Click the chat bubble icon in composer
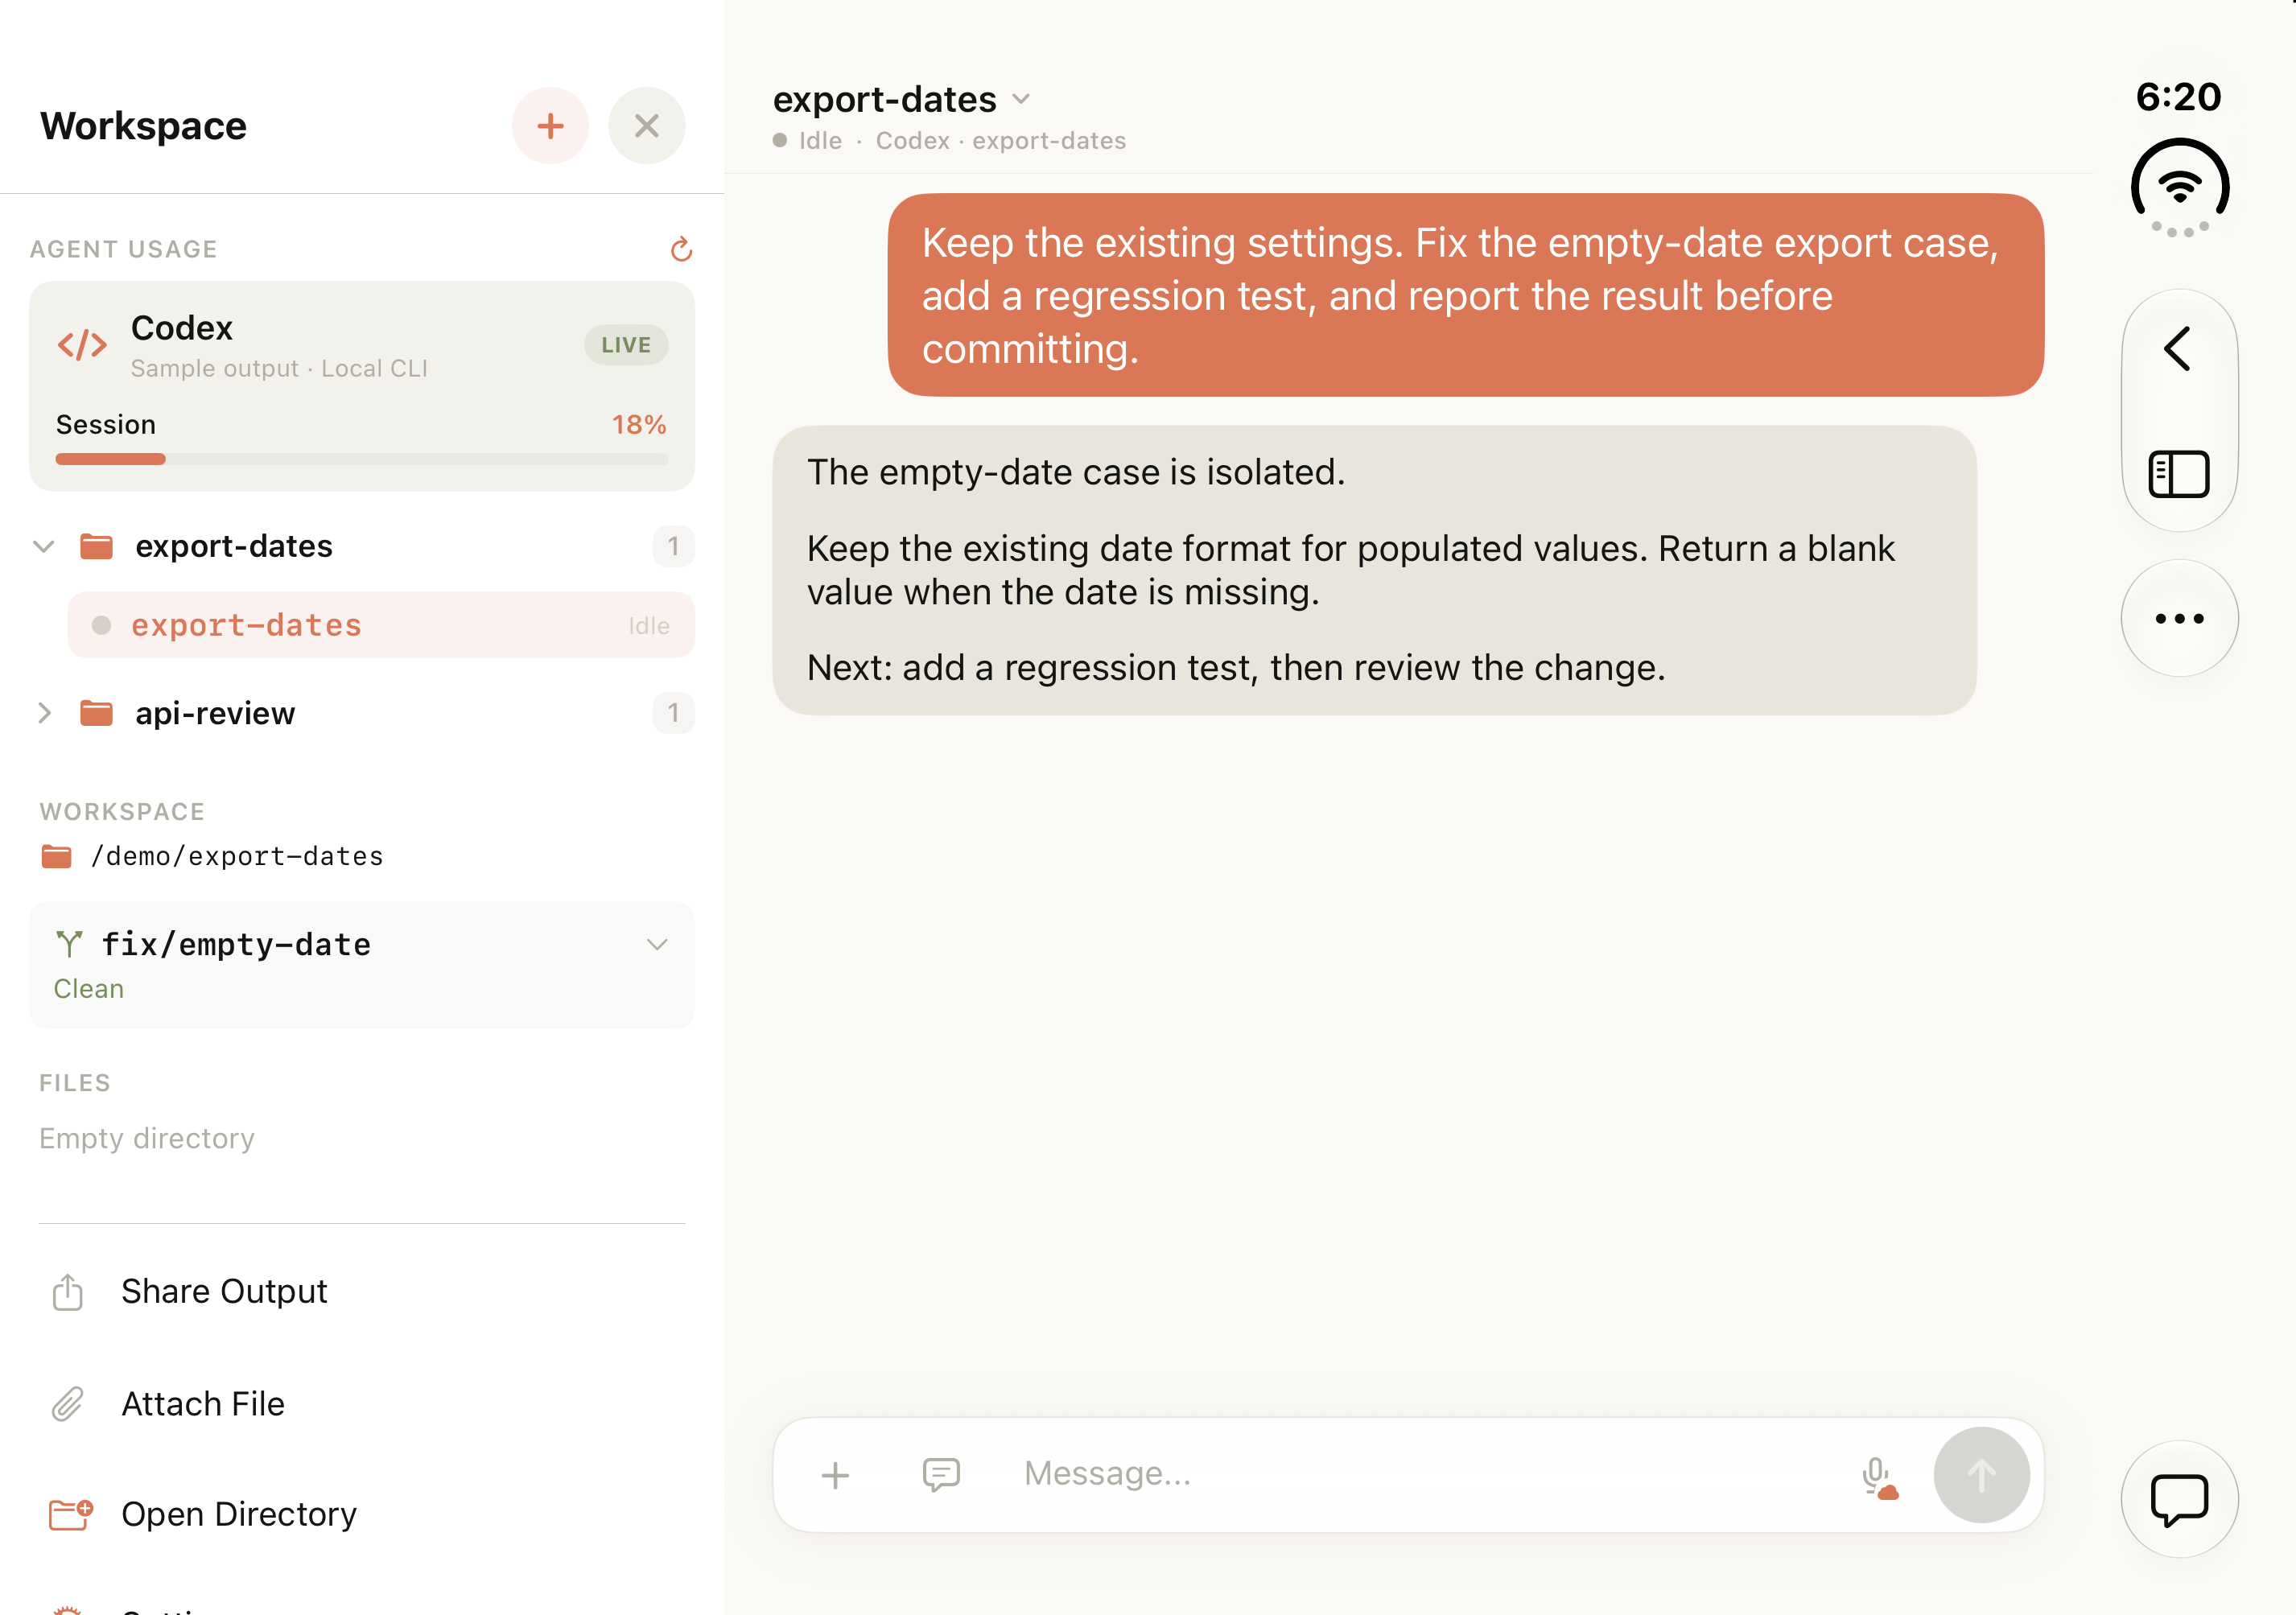2296x1615 pixels. point(941,1475)
